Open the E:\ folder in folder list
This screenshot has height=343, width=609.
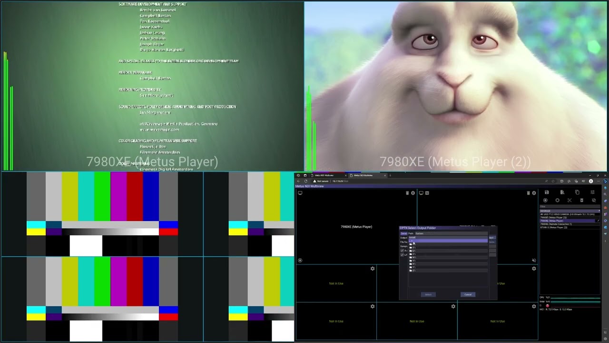(448, 251)
